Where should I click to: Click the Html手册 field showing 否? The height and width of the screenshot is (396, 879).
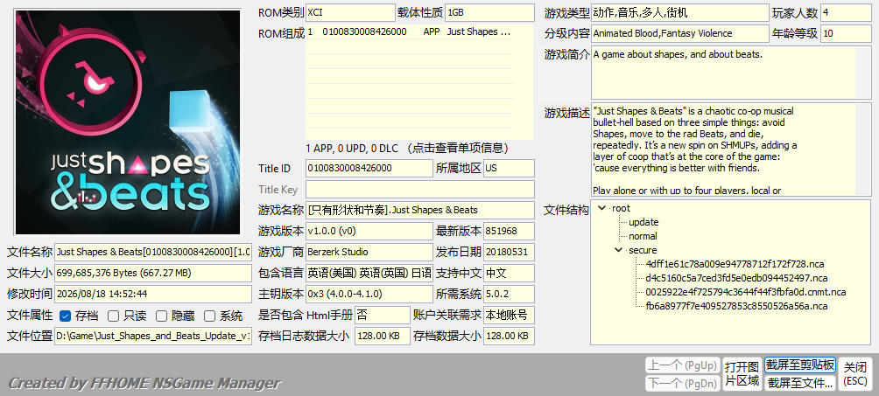[x=383, y=315]
